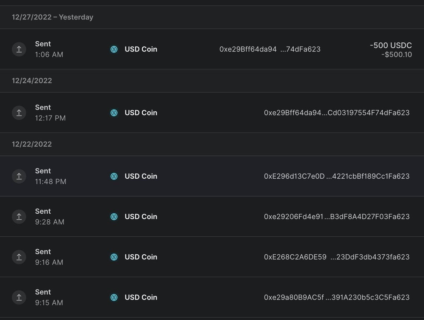Image resolution: width=424 pixels, height=320 pixels.
Task: Click USDC coin logo in 9:16 AM row
Action: click(114, 257)
